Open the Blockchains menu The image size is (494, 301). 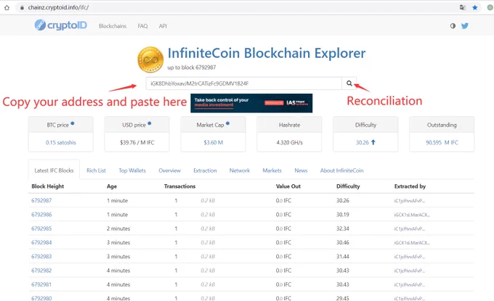pos(113,26)
